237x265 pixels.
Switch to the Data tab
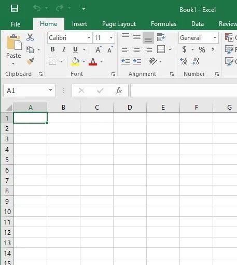198,24
